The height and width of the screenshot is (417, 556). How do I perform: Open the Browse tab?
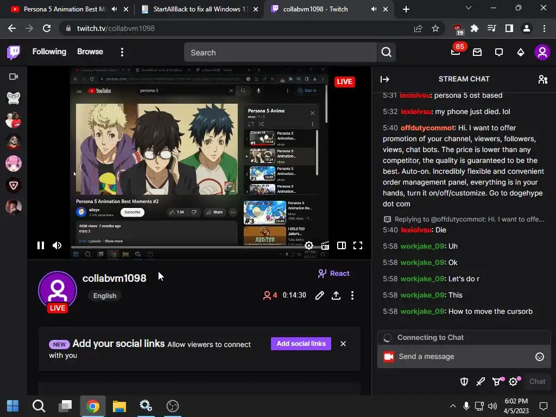[x=90, y=52]
